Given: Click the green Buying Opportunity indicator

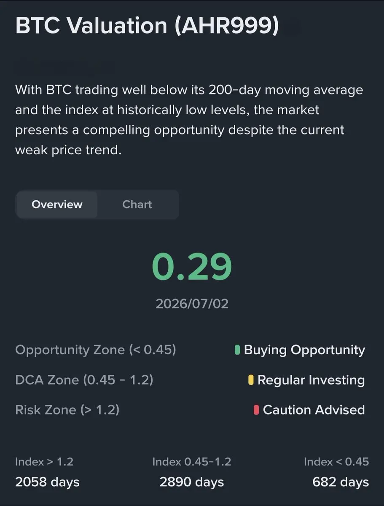Looking at the screenshot, I should point(237,350).
